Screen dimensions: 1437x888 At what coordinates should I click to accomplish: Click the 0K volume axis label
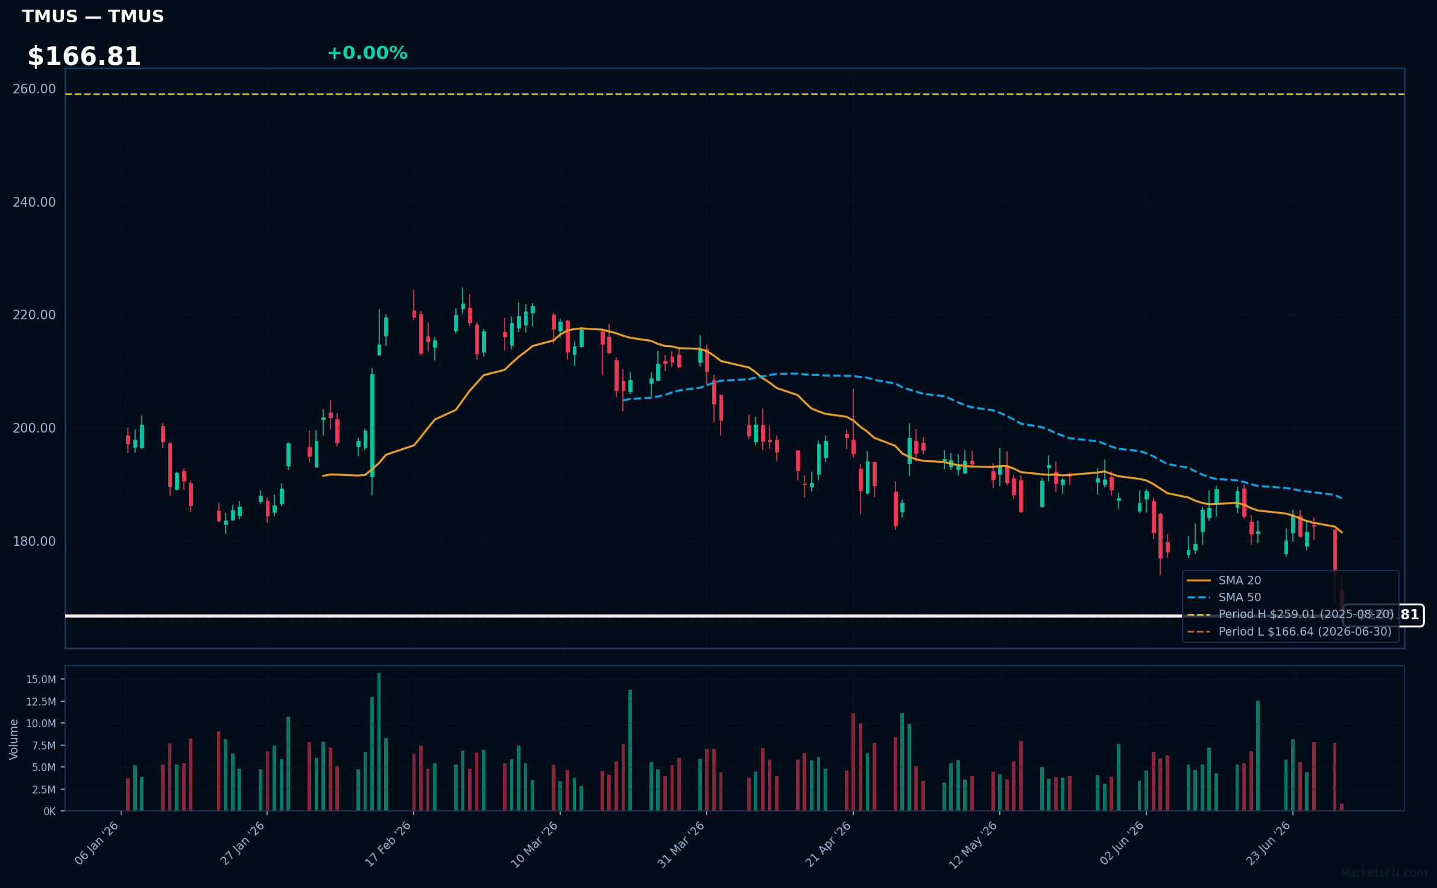tap(49, 811)
